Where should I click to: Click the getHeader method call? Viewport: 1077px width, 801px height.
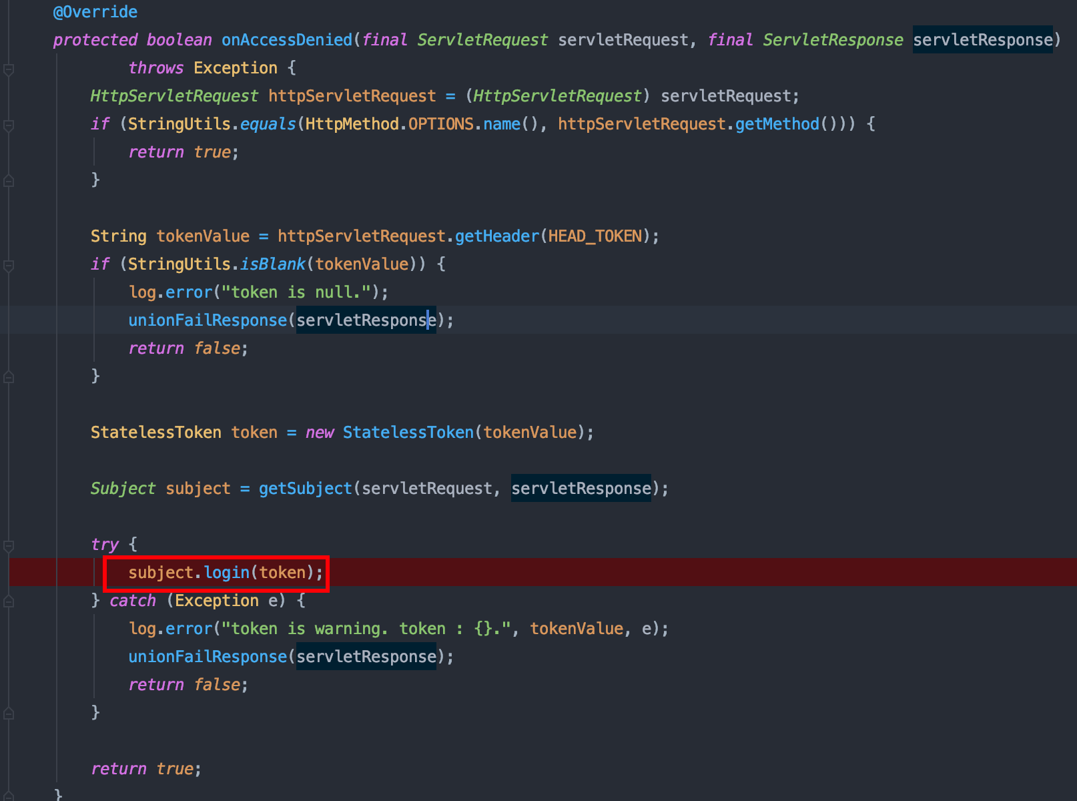496,236
